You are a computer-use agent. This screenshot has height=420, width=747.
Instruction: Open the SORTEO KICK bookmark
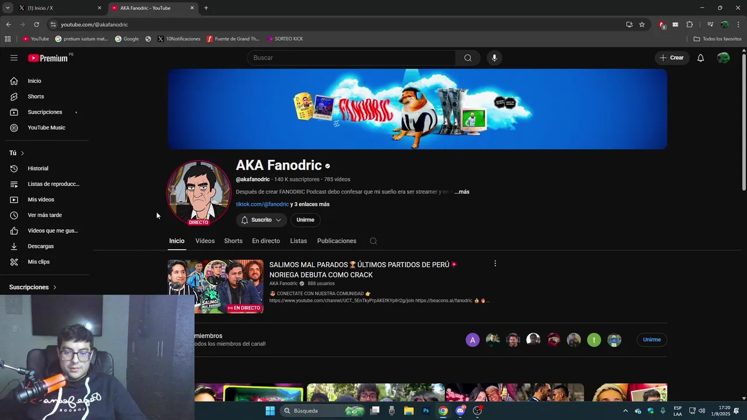coord(285,39)
